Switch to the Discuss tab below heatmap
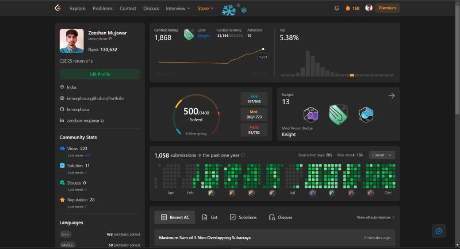The image size is (460, 249). 281,217
